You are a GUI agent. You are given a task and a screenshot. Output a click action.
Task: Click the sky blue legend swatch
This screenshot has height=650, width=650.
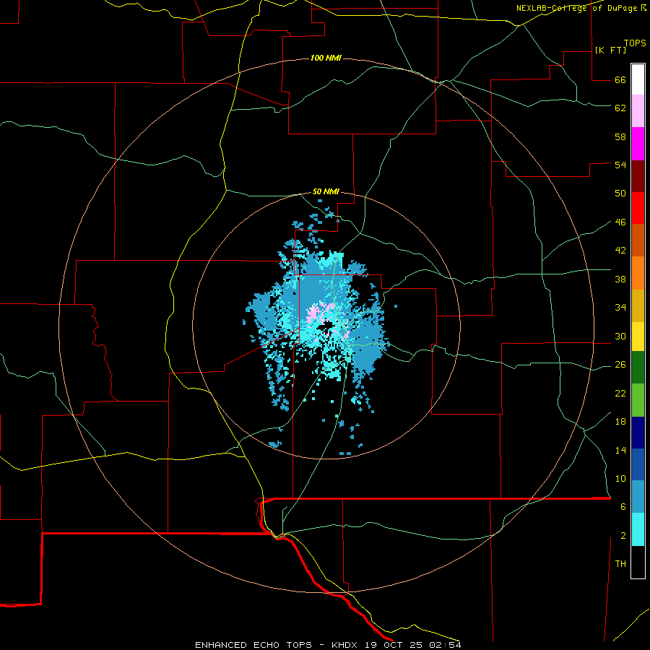(x=638, y=497)
